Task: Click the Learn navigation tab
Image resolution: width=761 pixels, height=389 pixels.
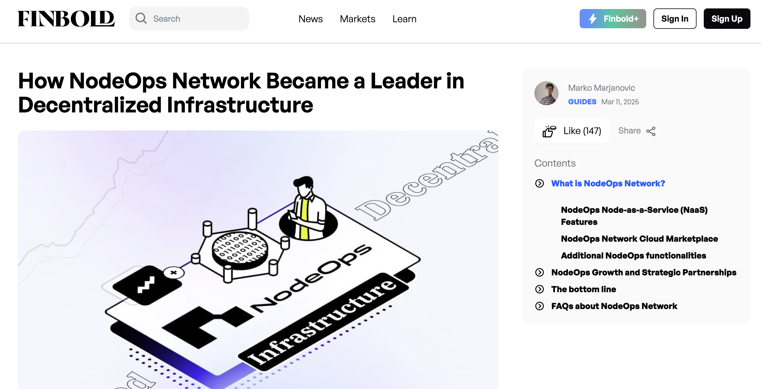Action: point(404,18)
